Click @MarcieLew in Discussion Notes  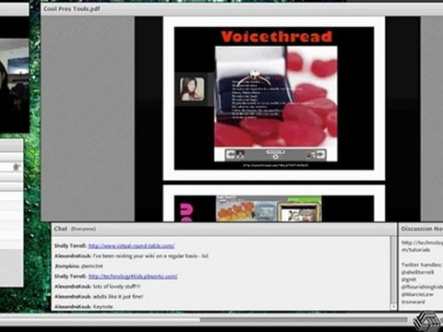point(417,294)
